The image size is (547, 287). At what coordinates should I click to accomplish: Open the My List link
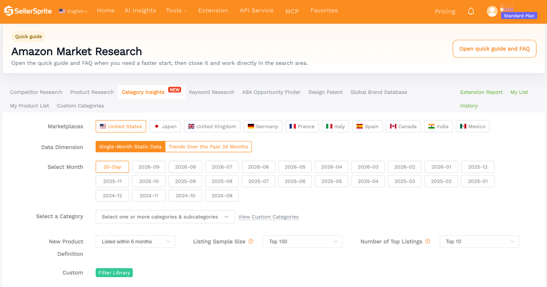pyautogui.click(x=519, y=92)
